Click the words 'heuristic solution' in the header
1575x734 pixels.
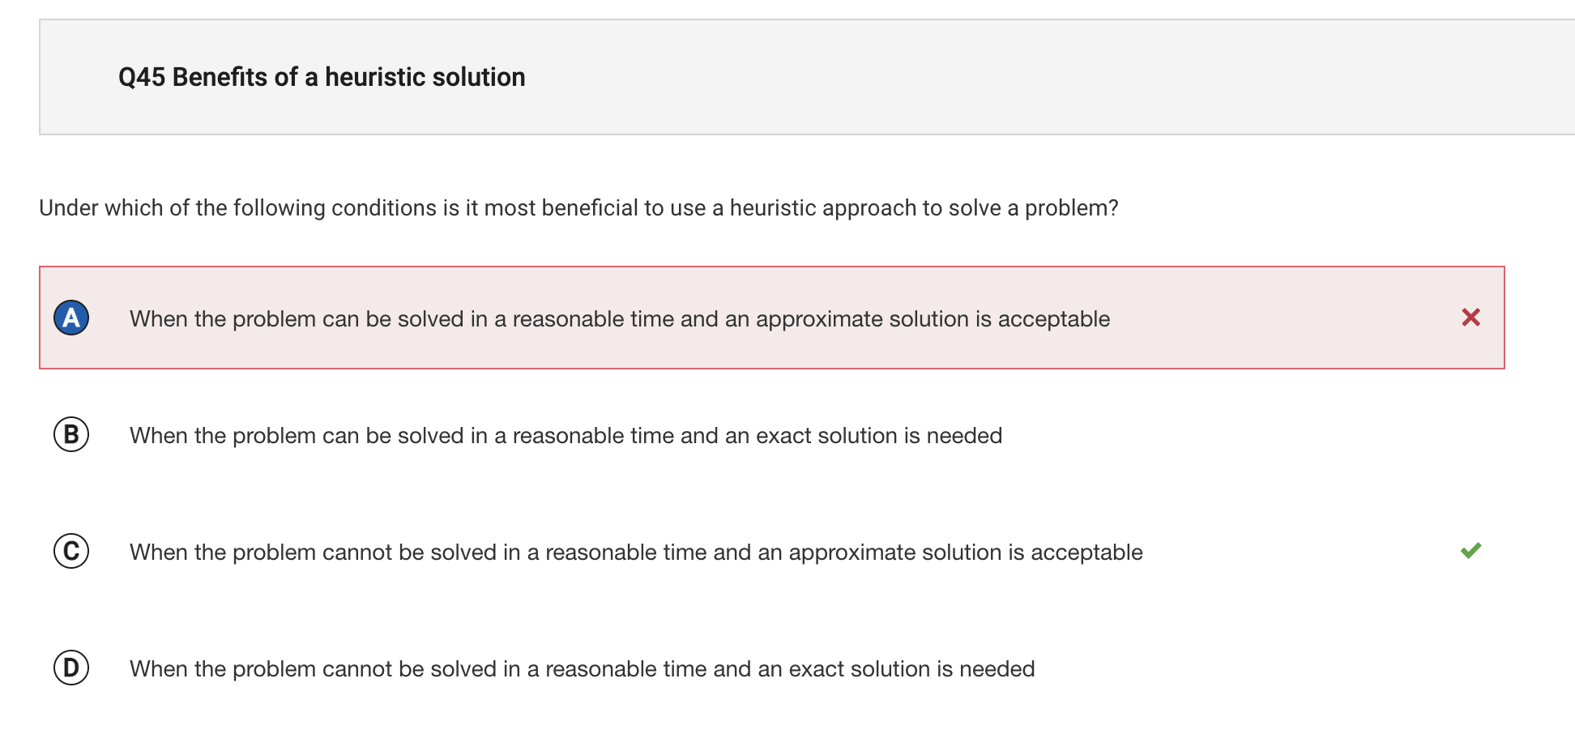tap(425, 77)
